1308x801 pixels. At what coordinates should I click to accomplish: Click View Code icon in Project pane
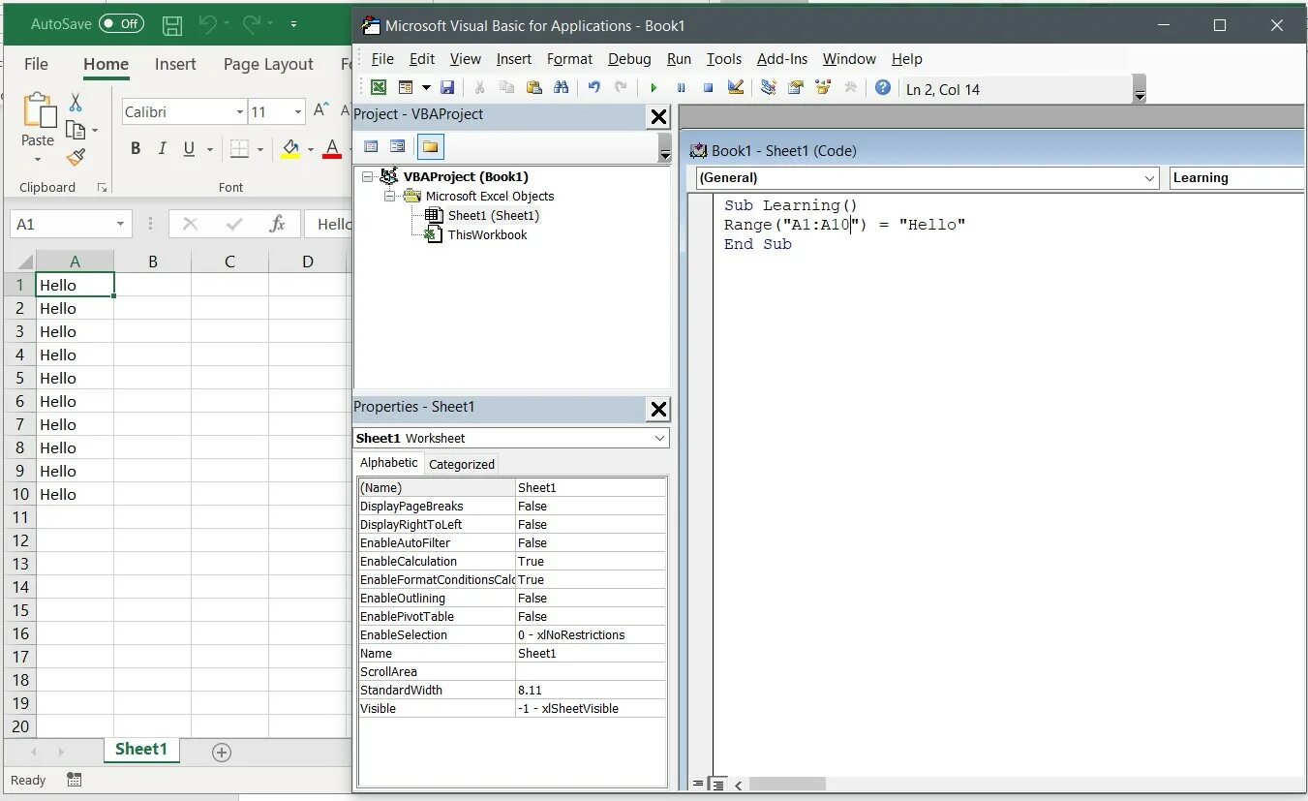[x=371, y=147]
